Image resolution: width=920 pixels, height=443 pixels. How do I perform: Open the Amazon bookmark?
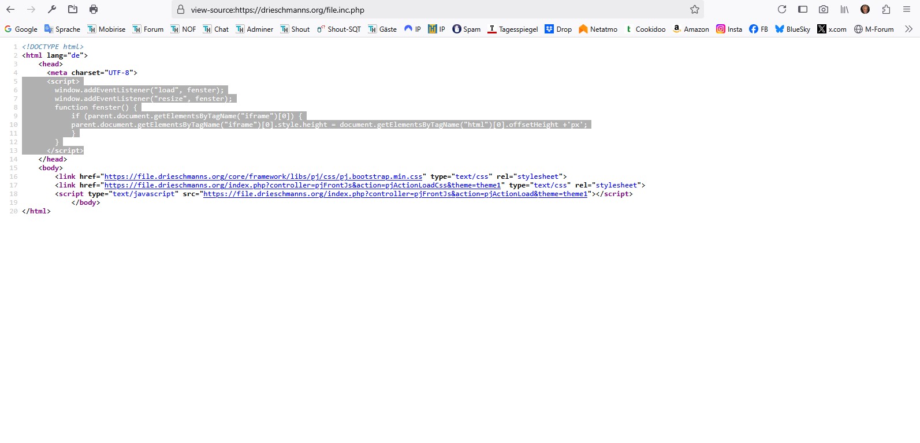pyautogui.click(x=691, y=29)
